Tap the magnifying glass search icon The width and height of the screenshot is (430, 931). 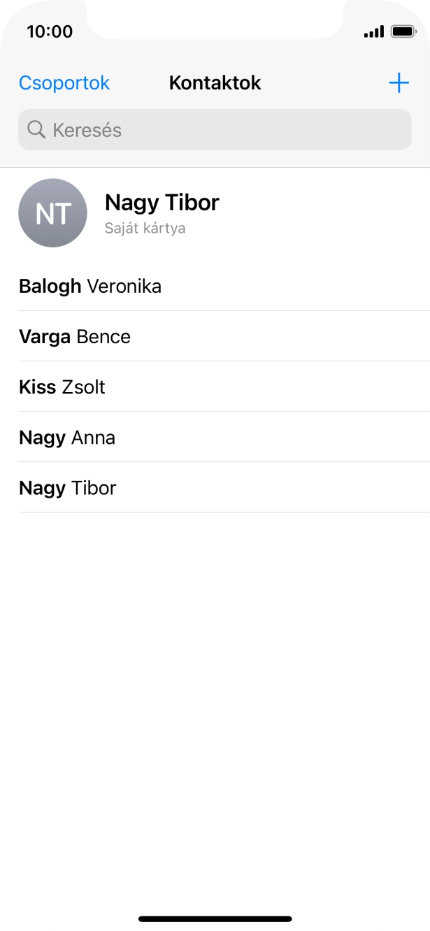(36, 129)
